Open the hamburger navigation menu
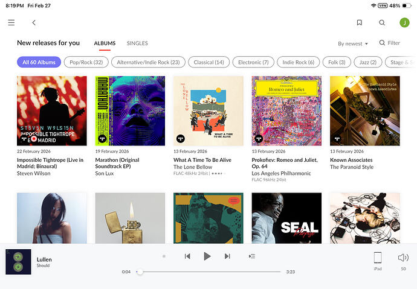The image size is (417, 289). pyautogui.click(x=11, y=23)
